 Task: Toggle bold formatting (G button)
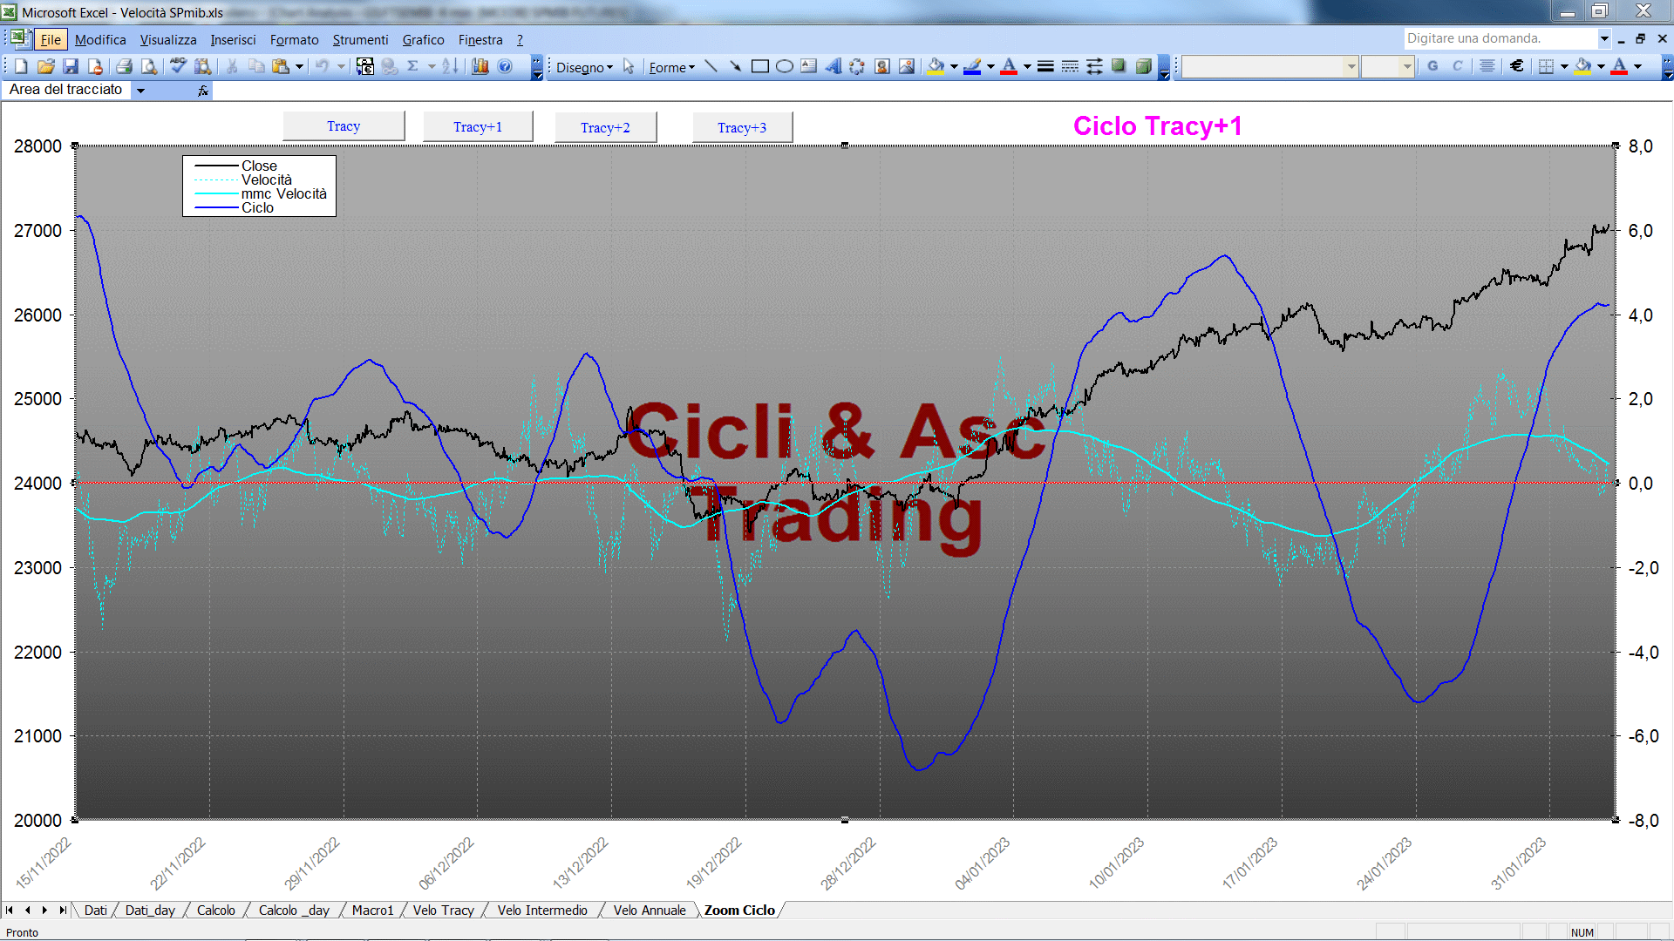tap(1432, 67)
